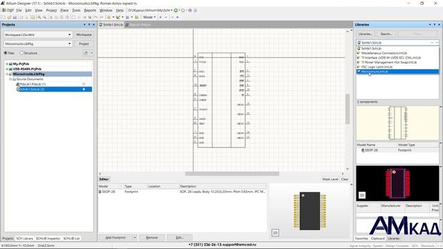Click the Undo toolbar icon
The width and height of the screenshot is (443, 249).
(x=96, y=17)
